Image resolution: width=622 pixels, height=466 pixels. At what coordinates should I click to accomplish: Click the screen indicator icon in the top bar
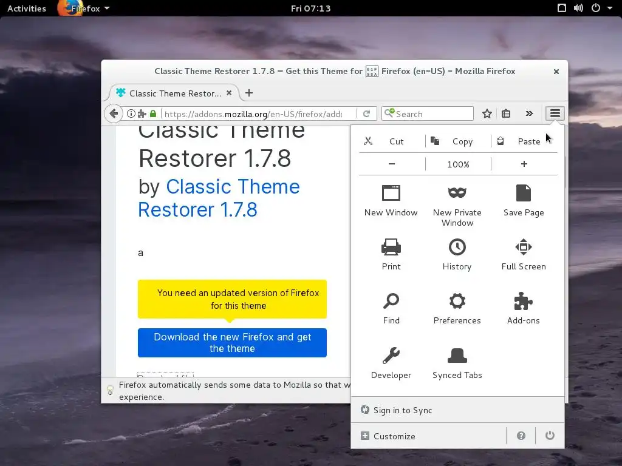pos(562,8)
